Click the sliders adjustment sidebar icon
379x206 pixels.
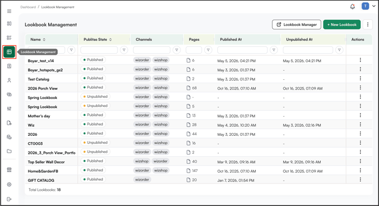coord(9,109)
